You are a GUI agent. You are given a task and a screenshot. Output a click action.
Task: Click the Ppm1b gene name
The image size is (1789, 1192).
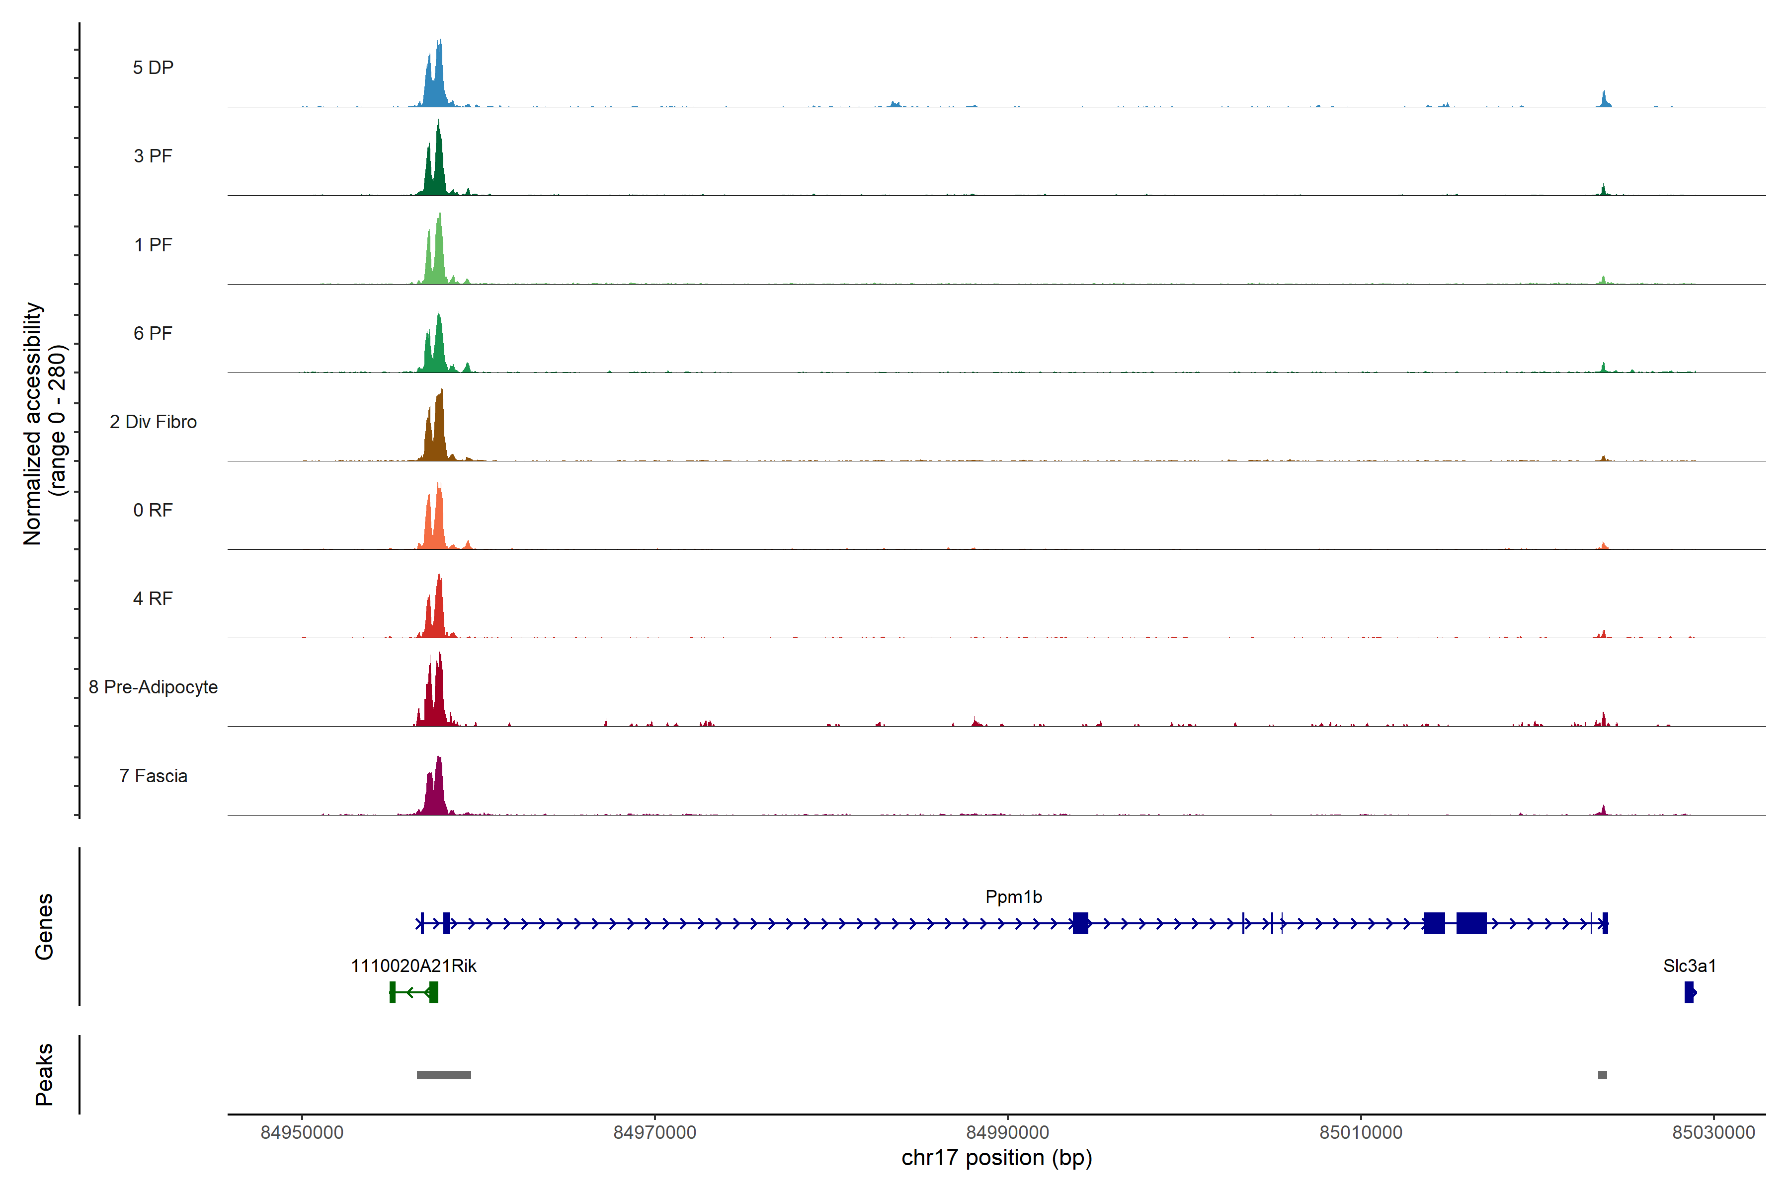tap(1013, 897)
